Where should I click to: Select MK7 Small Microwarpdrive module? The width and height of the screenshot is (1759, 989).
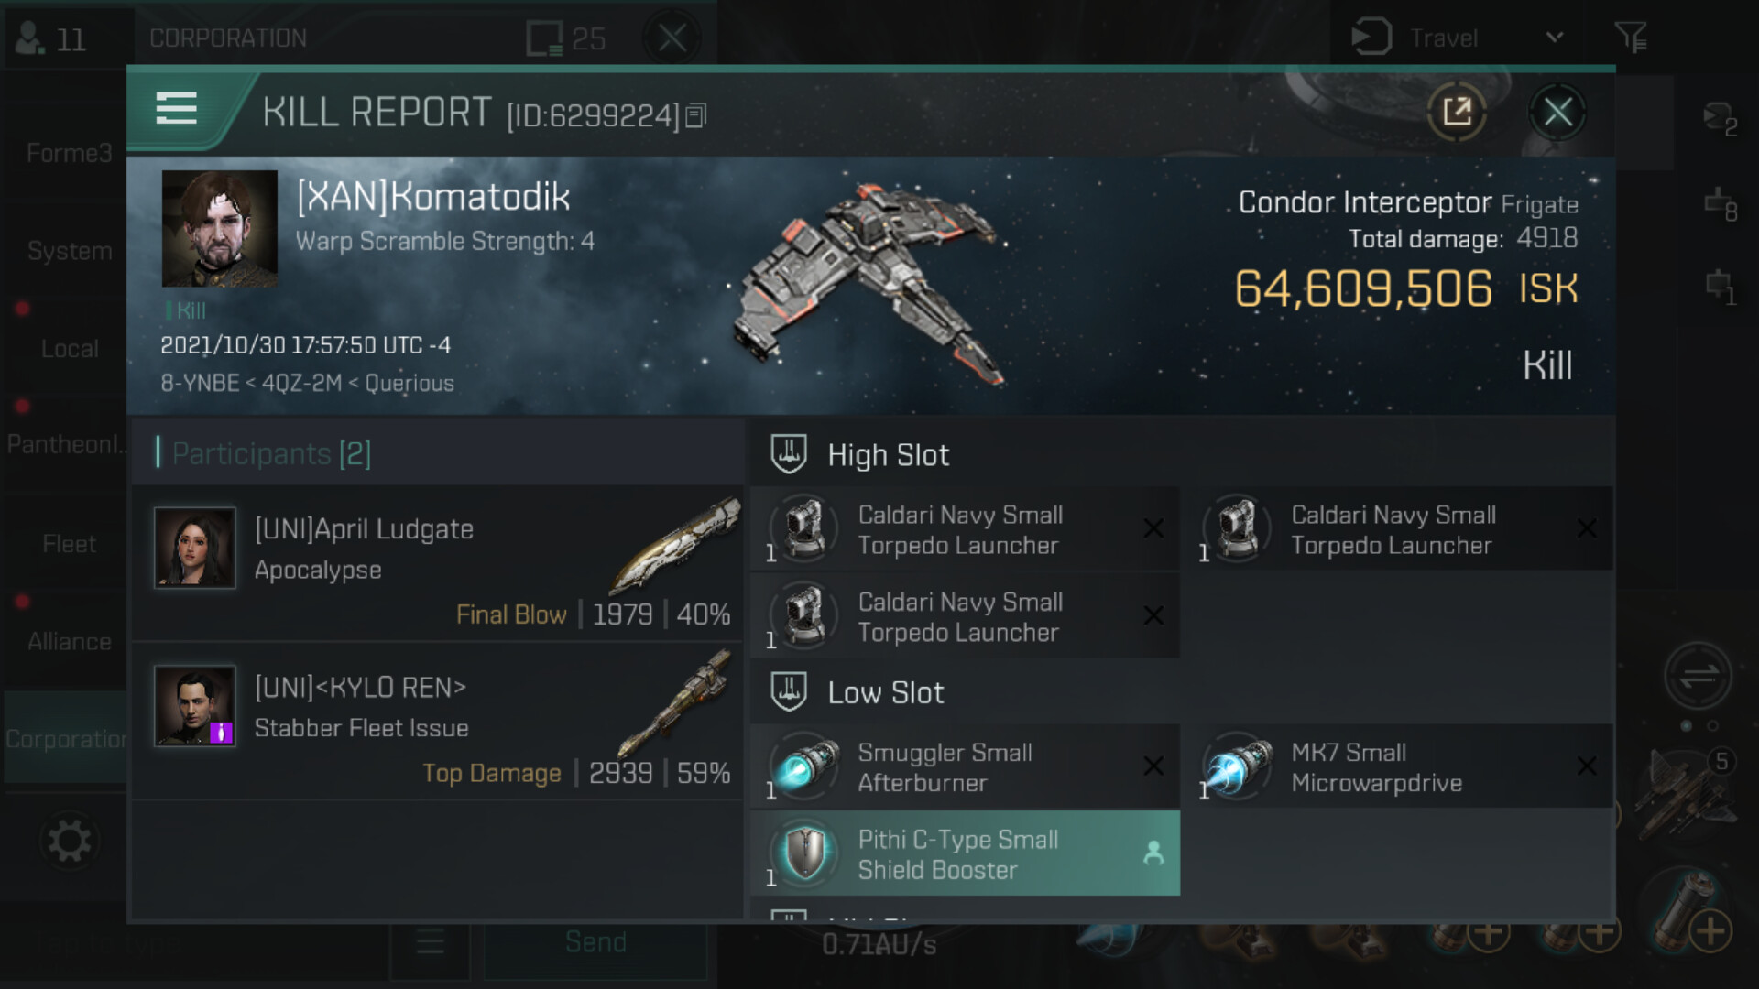(1397, 766)
